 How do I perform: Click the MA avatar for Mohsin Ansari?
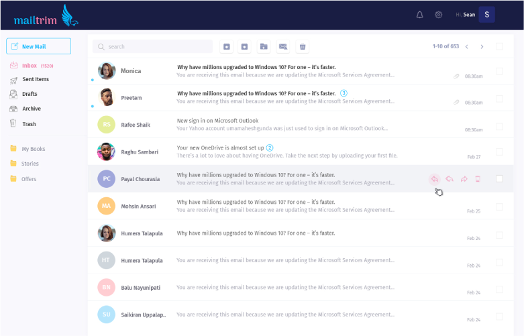point(107,206)
